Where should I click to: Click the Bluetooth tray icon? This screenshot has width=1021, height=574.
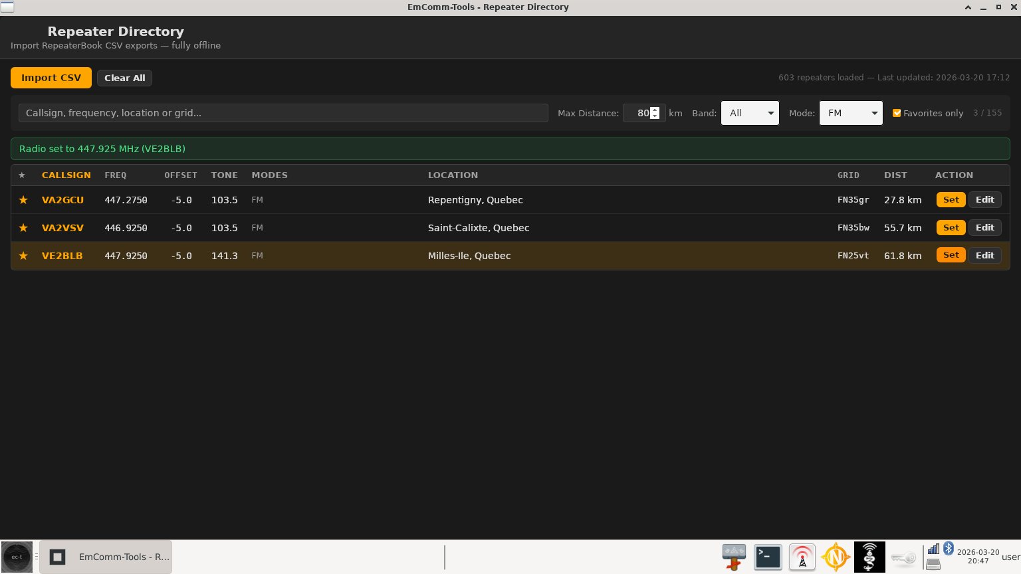point(949,548)
